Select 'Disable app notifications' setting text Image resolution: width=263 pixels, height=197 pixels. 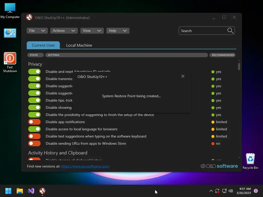[65, 122]
